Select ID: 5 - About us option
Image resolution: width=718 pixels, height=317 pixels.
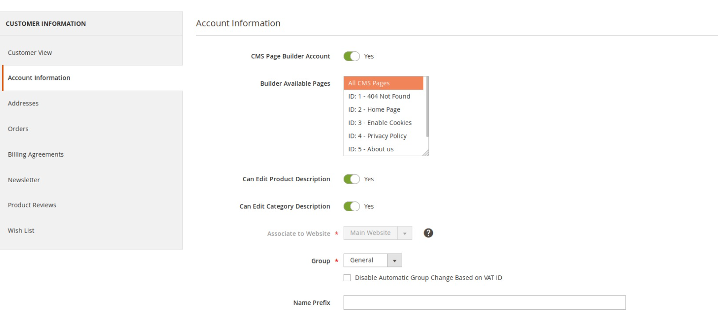pos(383,149)
